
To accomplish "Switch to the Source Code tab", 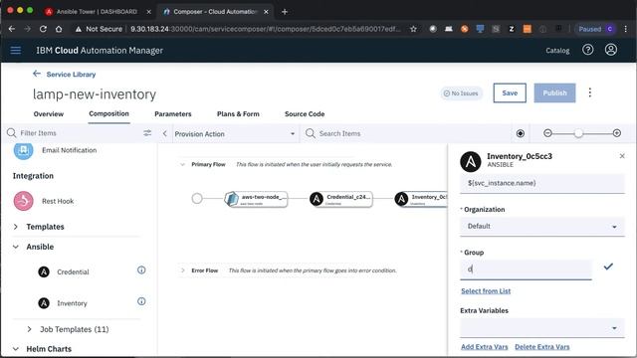I will point(305,114).
